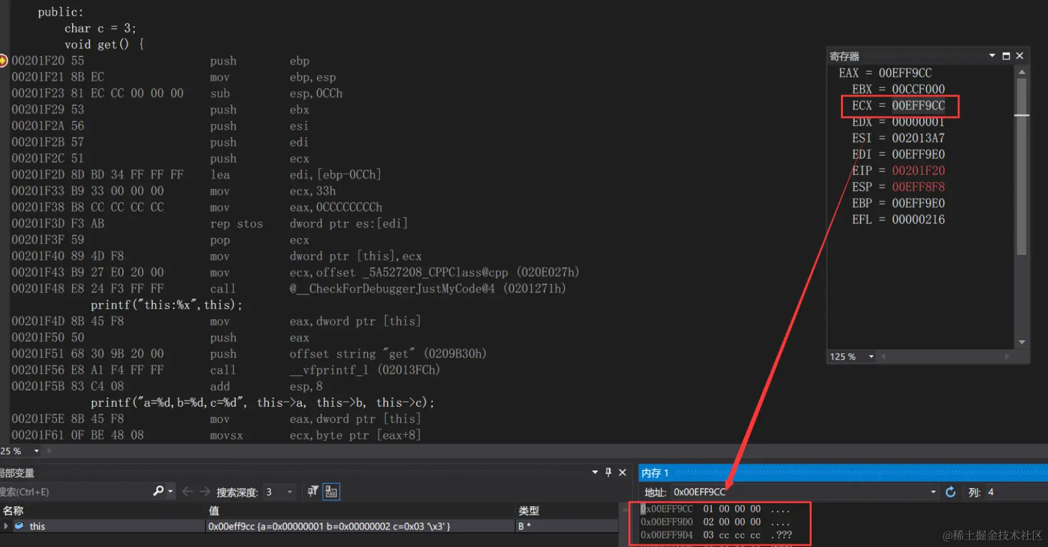Click the magnifier search icon in the Locals panel
Image resolution: width=1048 pixels, height=547 pixels.
[159, 491]
